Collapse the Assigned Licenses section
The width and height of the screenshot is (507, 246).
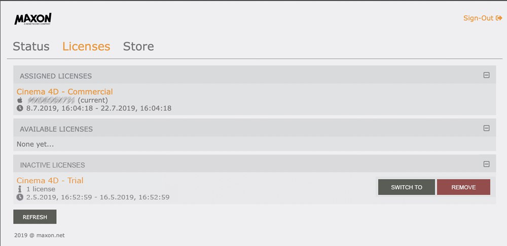486,75
